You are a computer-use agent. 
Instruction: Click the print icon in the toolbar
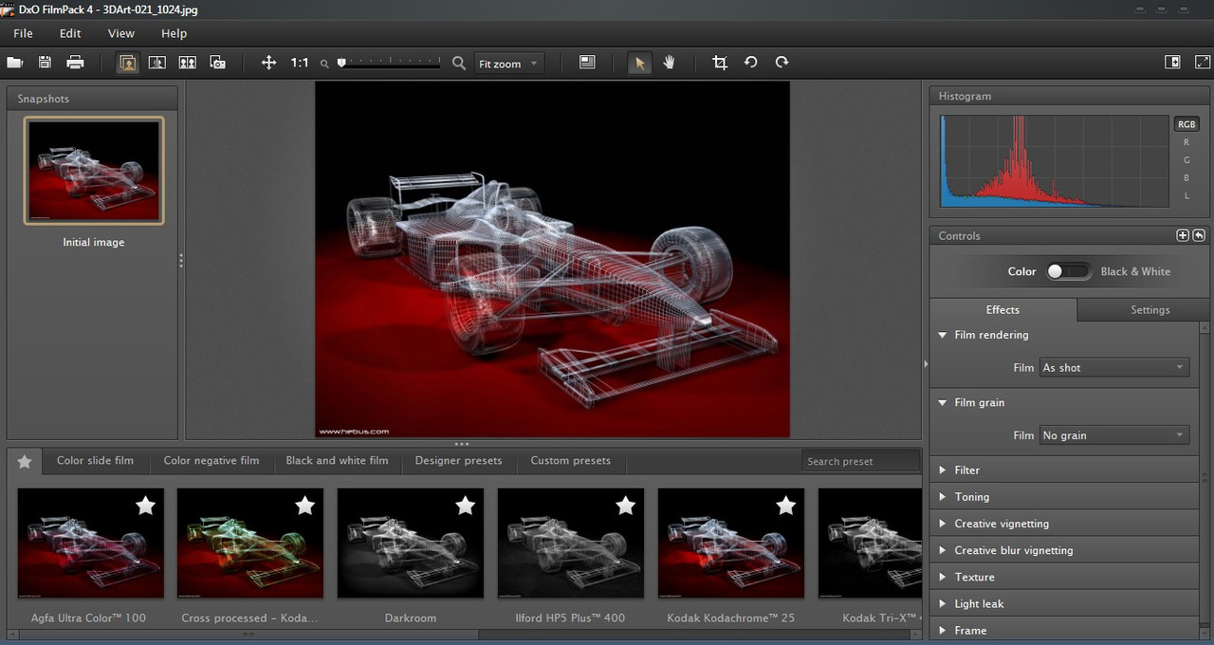[x=75, y=63]
